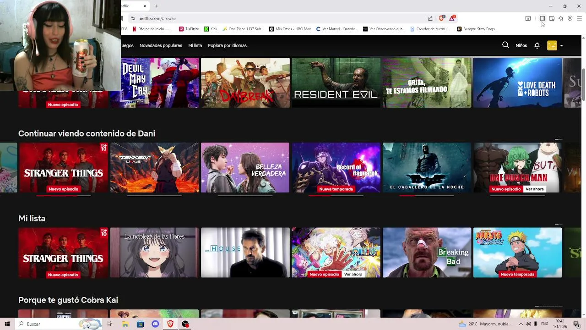Open the Dr. House thumbnail

point(245,253)
